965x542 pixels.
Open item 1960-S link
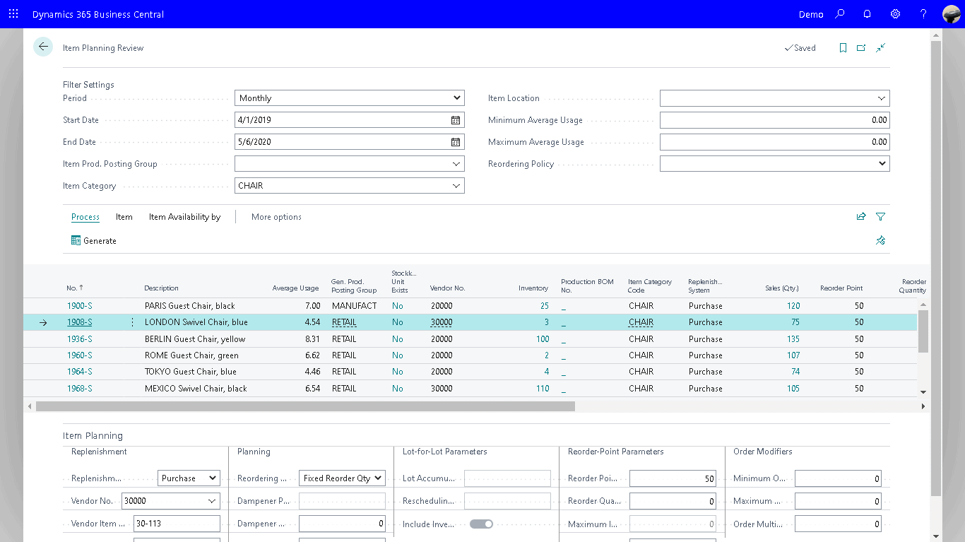point(80,355)
